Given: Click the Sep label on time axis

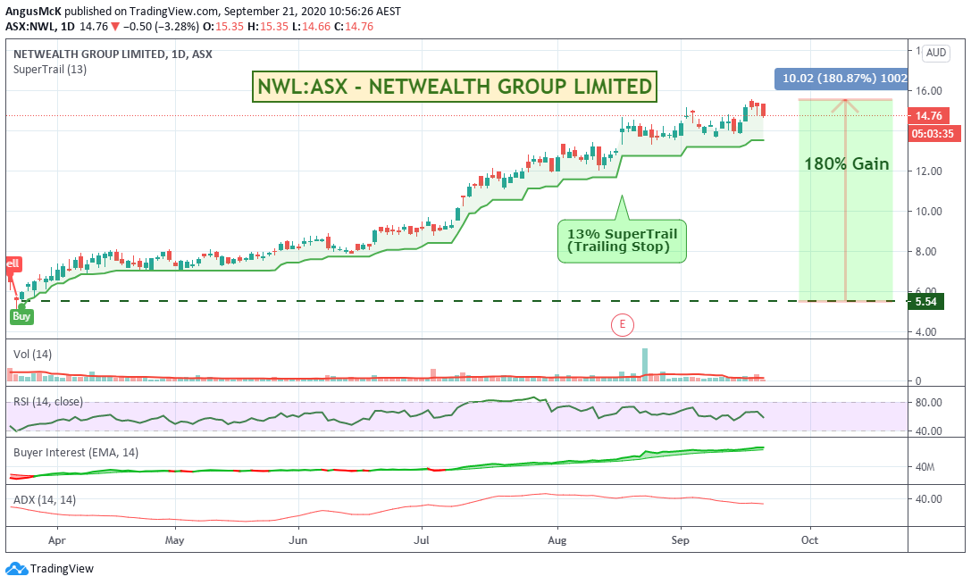Looking at the screenshot, I should click(680, 539).
